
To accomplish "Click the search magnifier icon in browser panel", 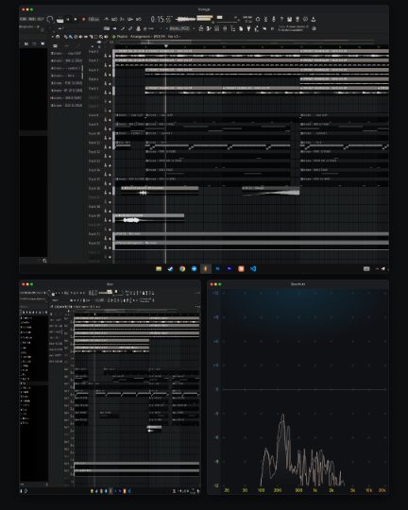I will pos(44,261).
